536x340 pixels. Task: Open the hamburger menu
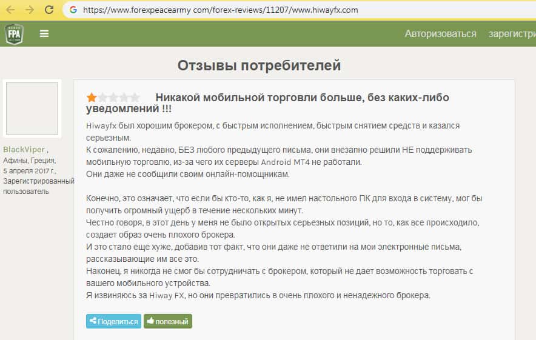tap(44, 33)
